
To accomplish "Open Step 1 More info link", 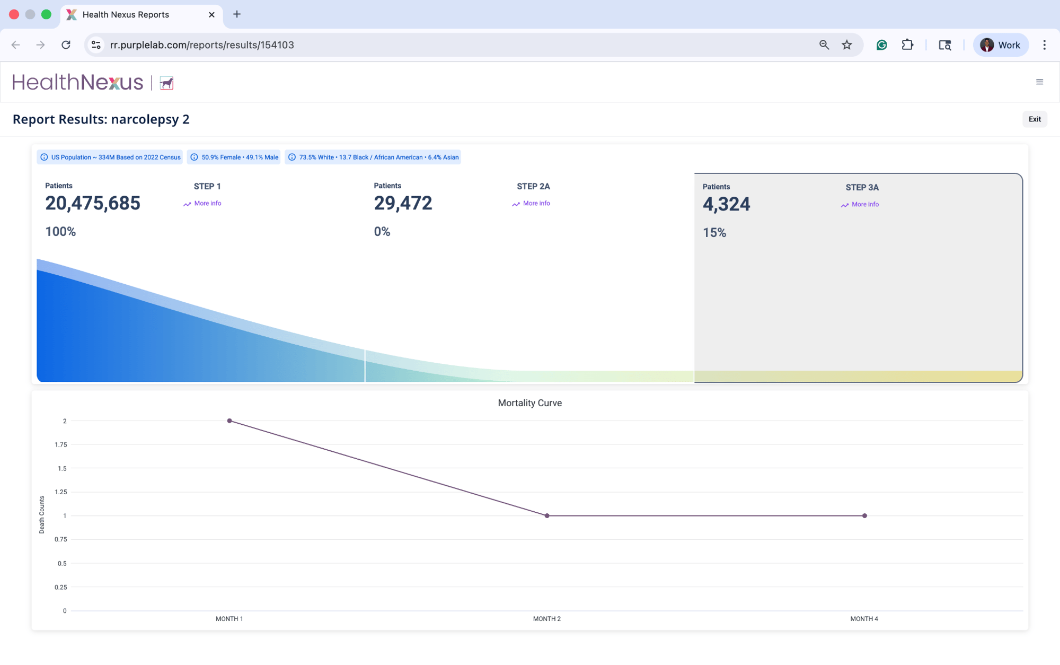I will point(207,204).
